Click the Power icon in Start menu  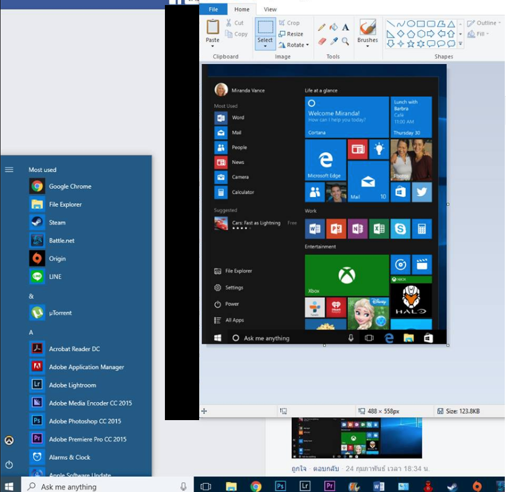pos(9,464)
